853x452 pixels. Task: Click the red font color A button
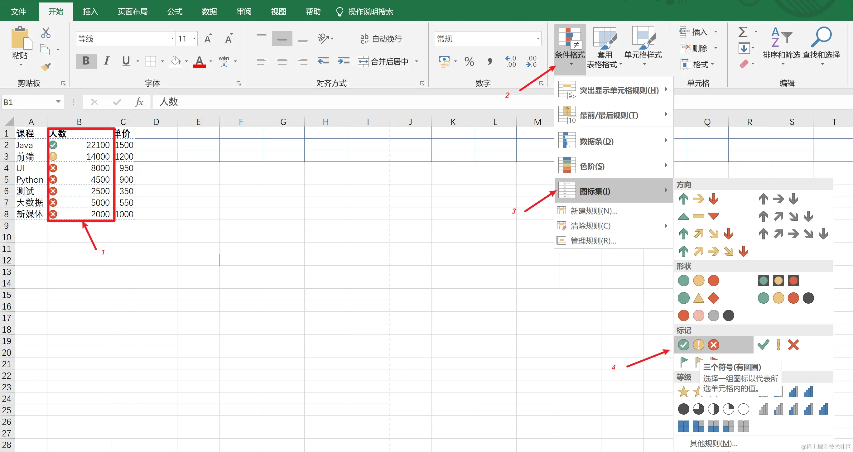(199, 61)
